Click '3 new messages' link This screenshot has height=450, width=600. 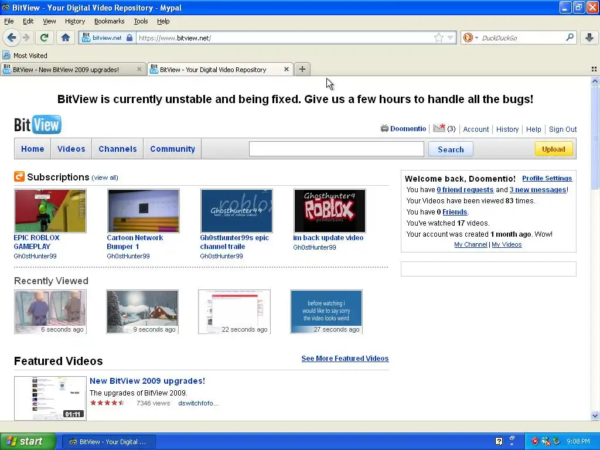(x=538, y=190)
